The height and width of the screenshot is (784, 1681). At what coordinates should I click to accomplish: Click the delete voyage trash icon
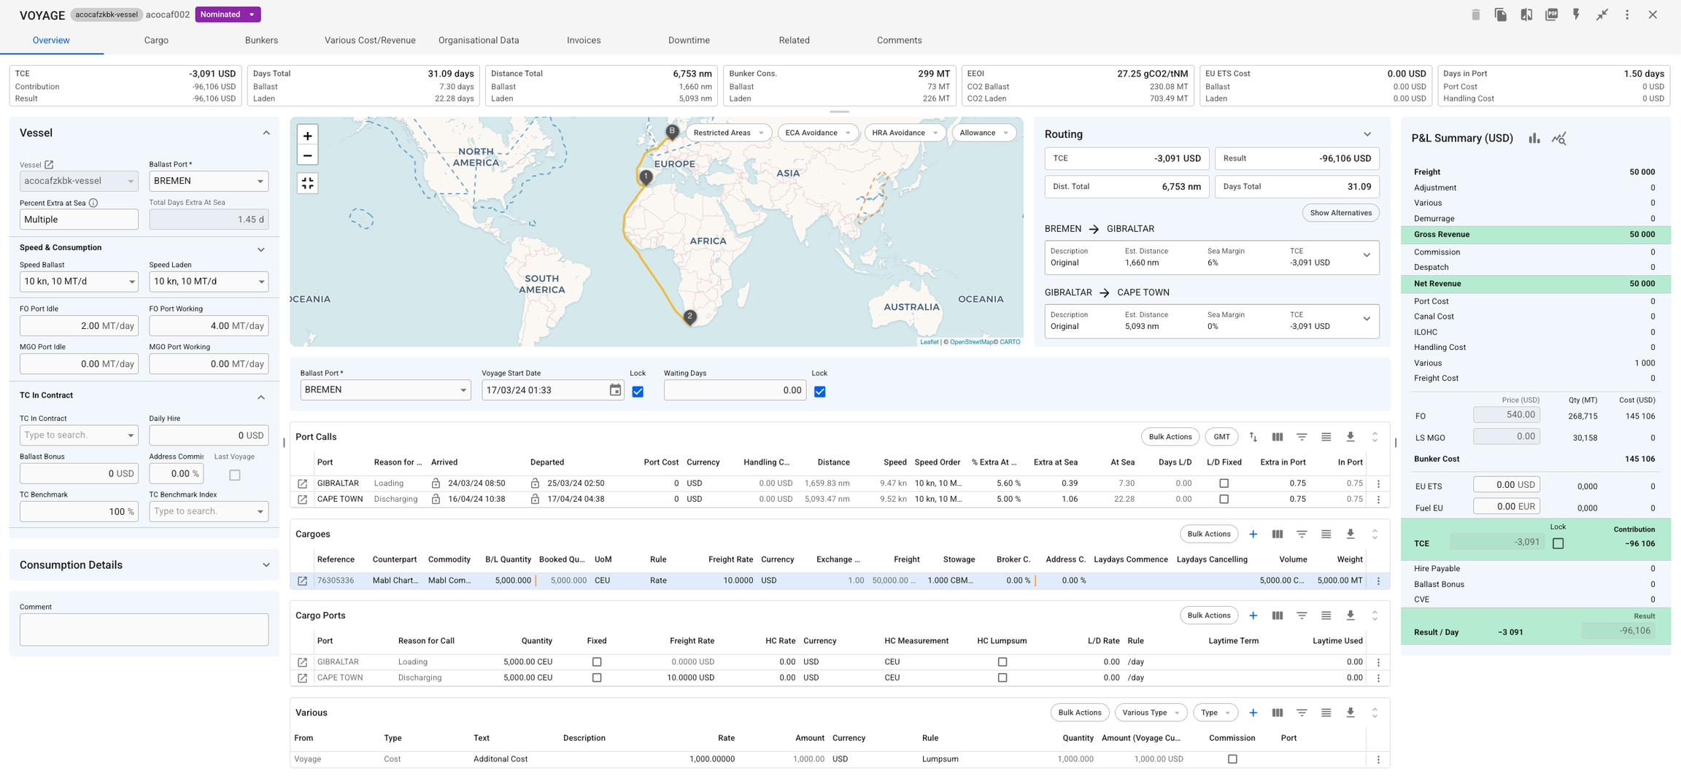[1475, 15]
